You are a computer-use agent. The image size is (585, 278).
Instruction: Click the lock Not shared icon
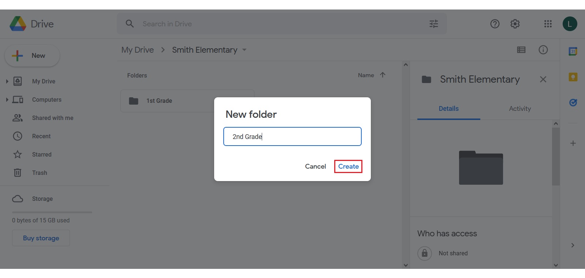point(425,253)
